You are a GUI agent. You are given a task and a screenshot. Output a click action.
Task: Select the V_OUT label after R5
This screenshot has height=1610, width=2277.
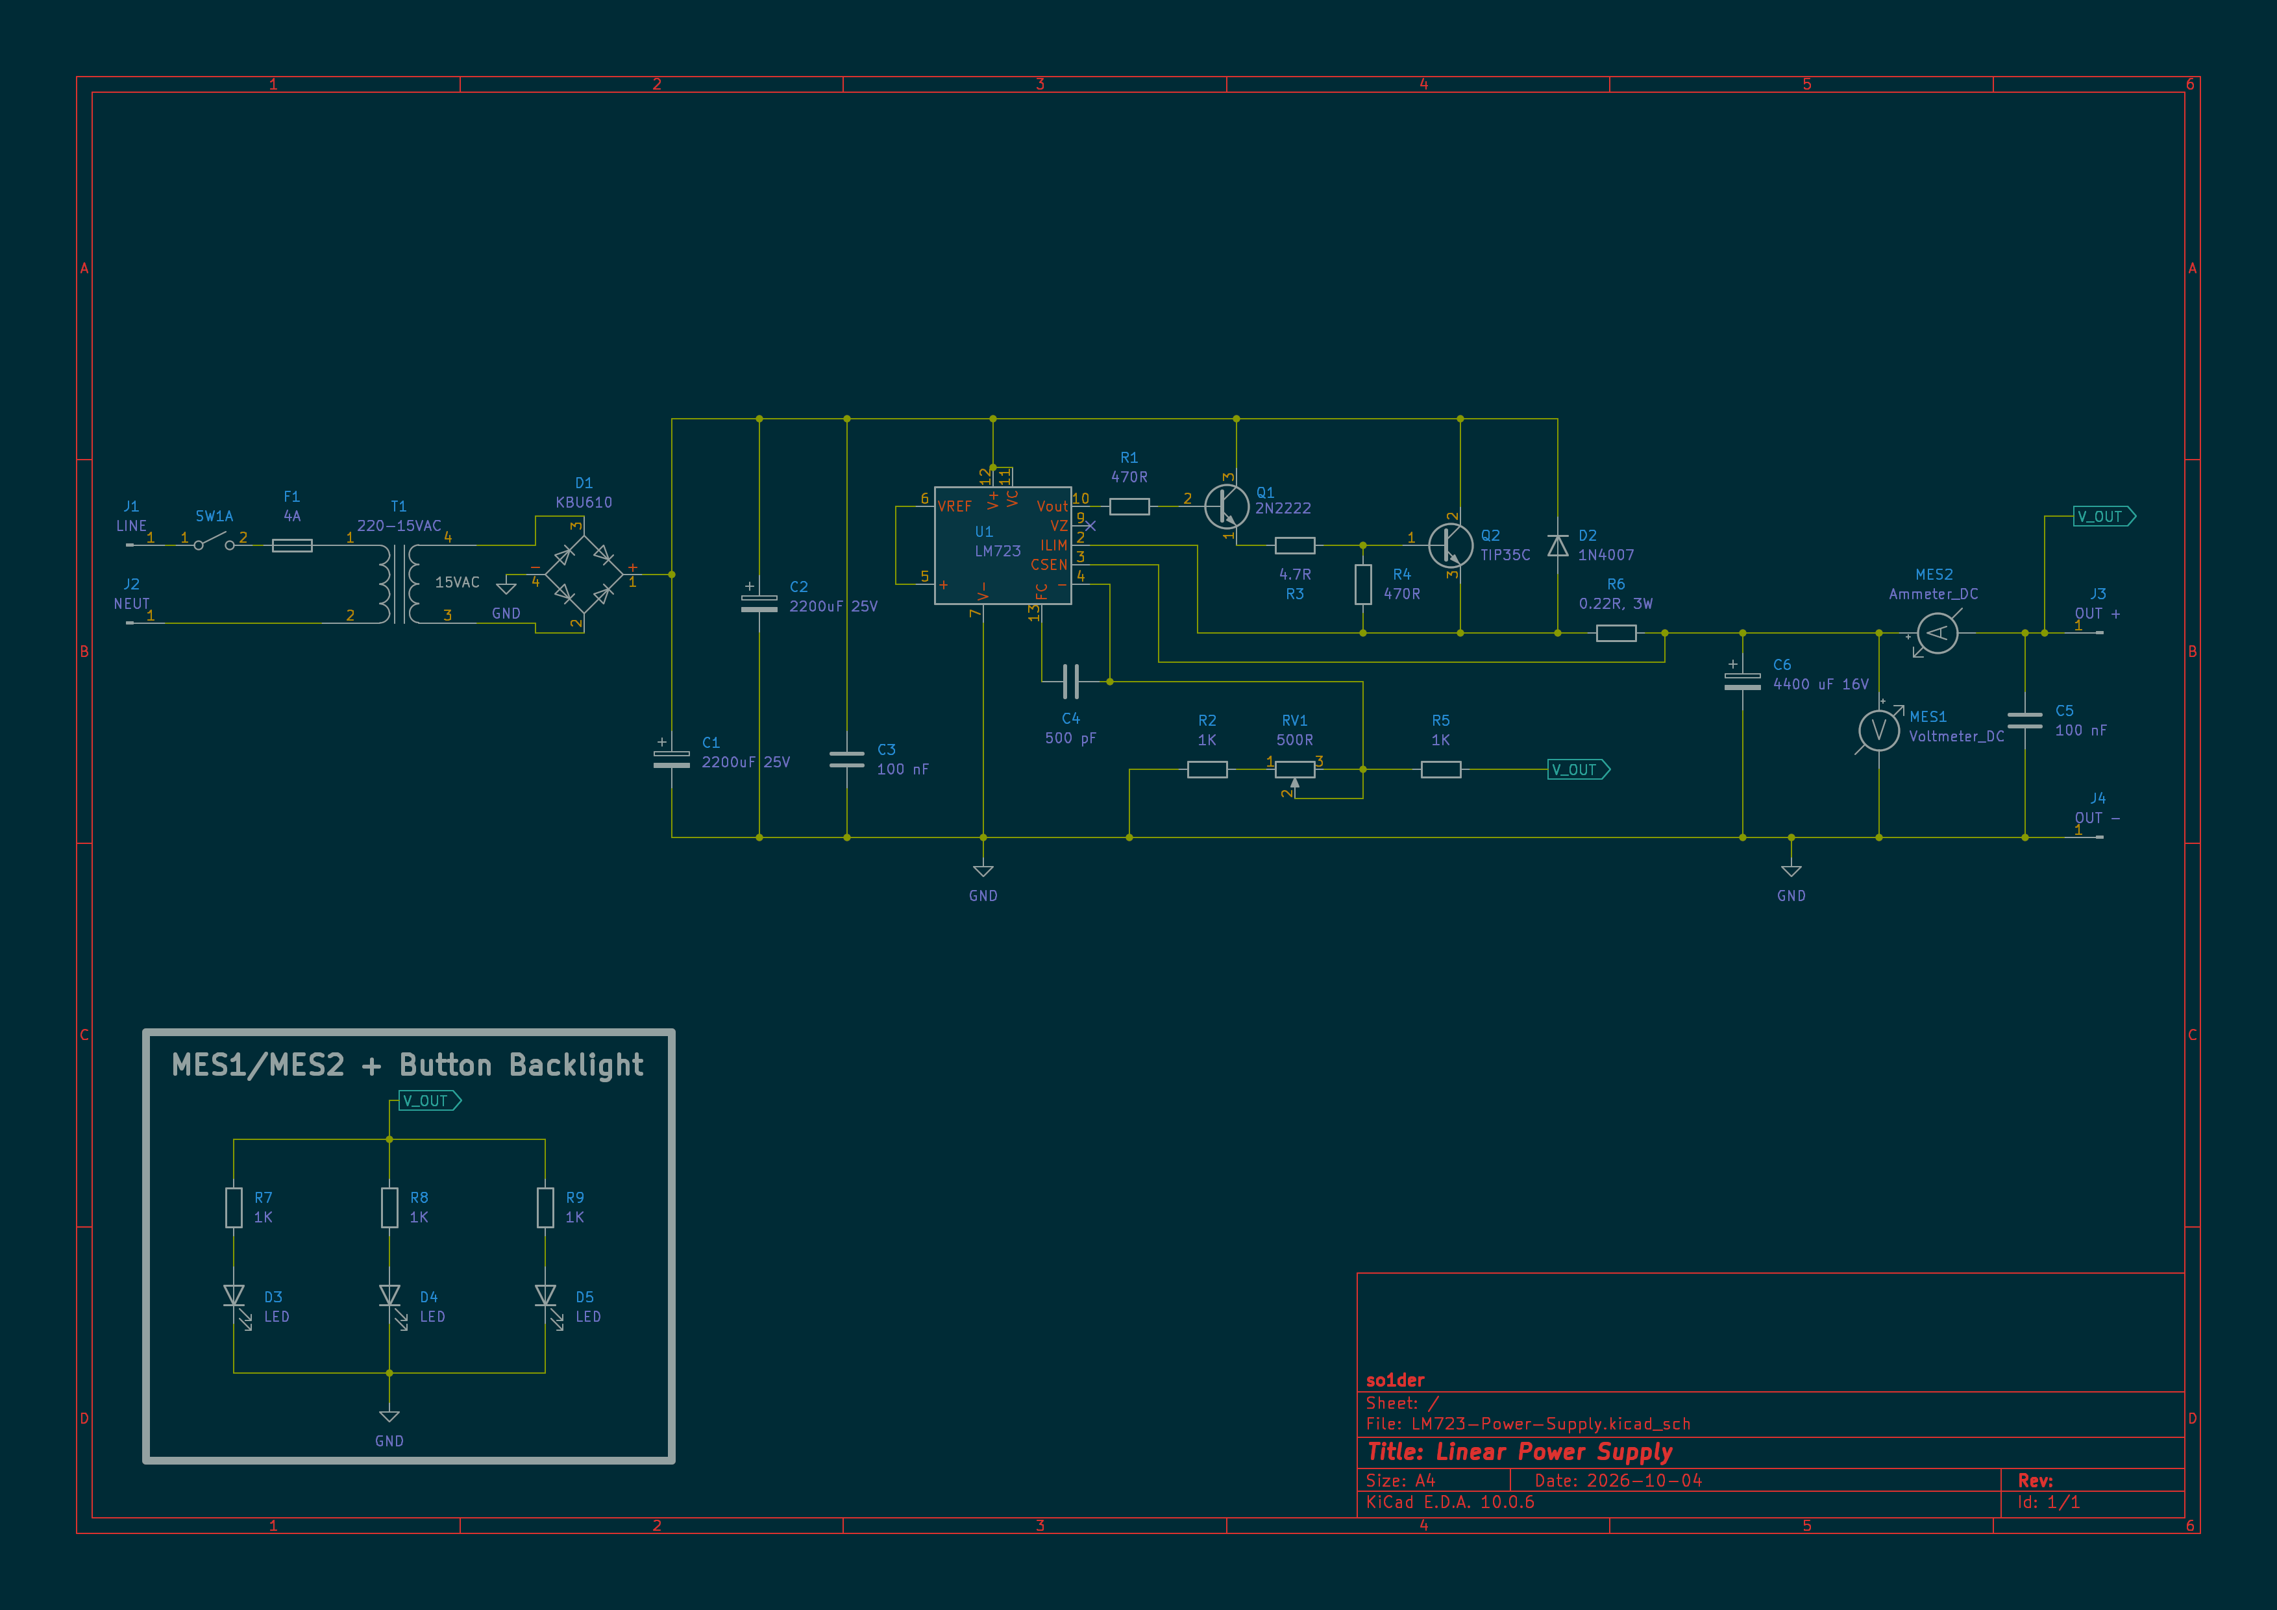1579,769
